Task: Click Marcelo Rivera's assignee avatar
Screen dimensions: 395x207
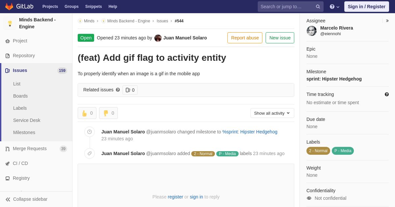Action: point(312,31)
